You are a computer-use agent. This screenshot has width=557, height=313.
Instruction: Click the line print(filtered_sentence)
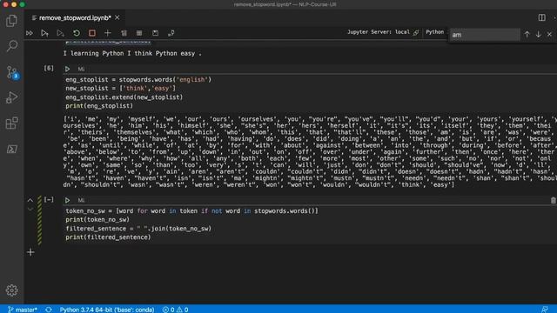point(108,237)
